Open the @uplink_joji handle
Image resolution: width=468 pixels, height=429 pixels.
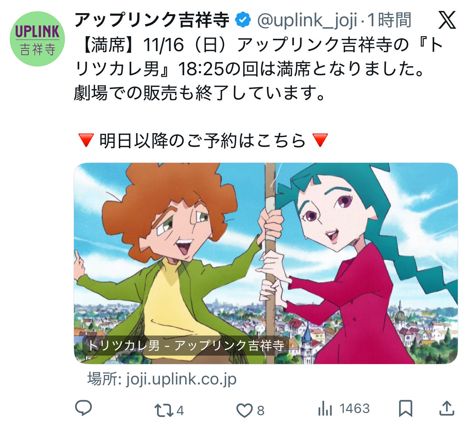pos(308,20)
